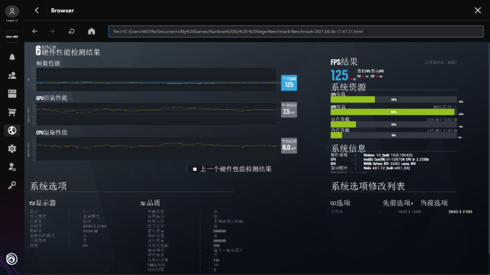The width and height of the screenshot is (490, 275).
Task: Click the Nvidia 461.72 driver version text
Action: coord(387,168)
